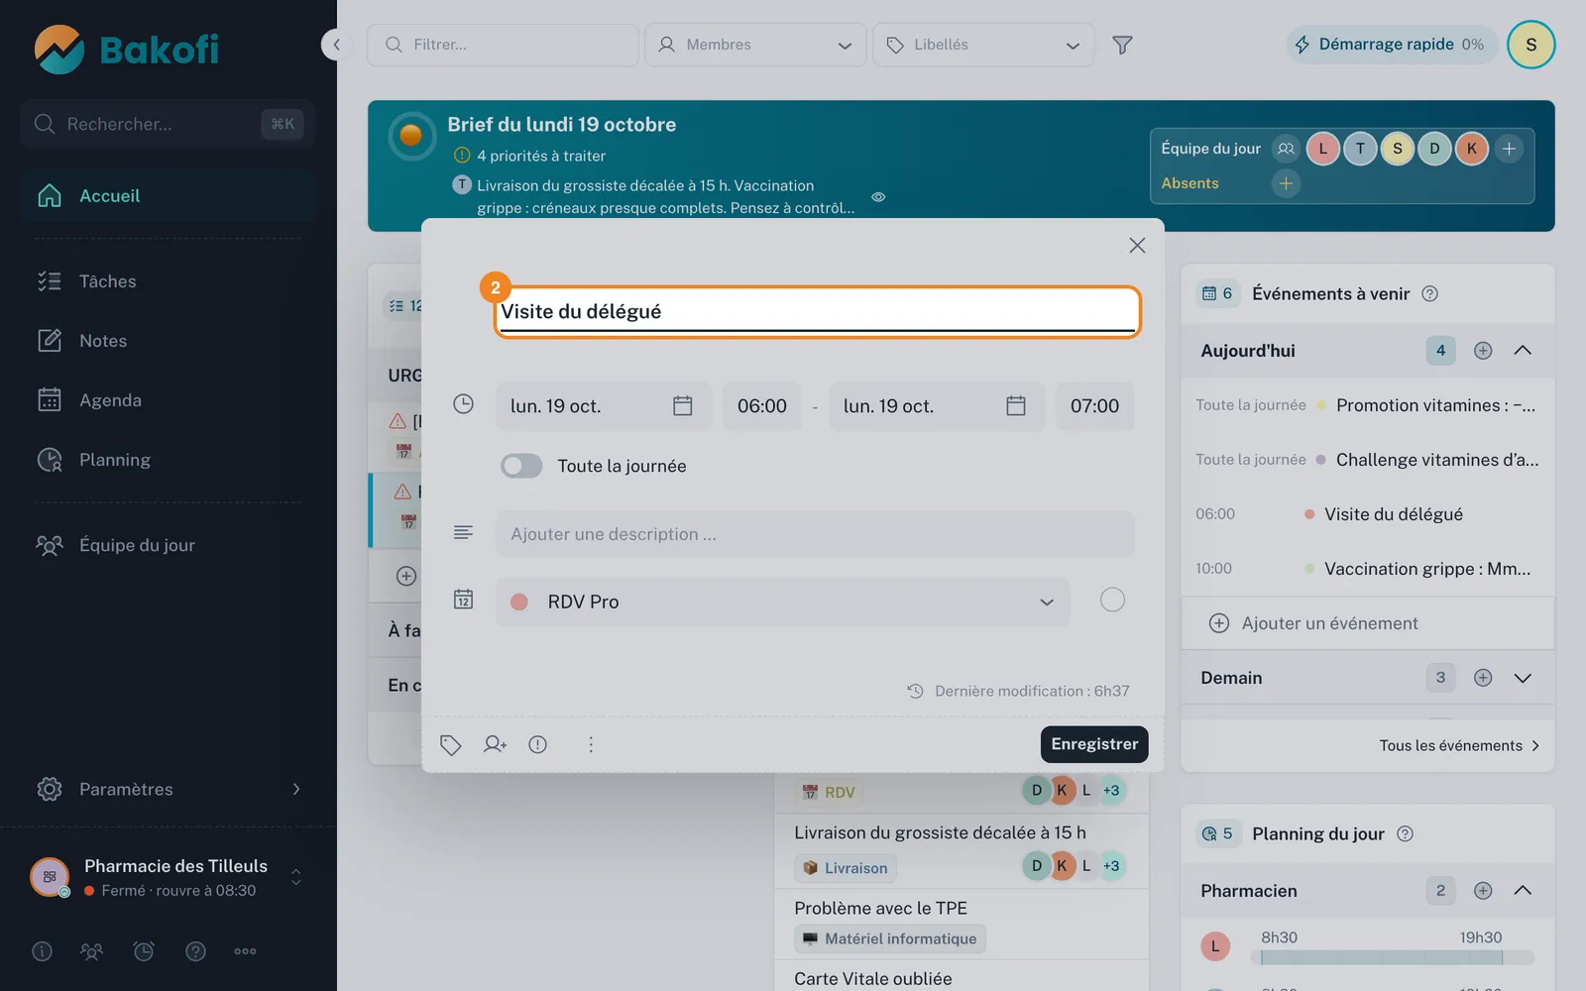Collapse the sidebar with the arrow button

point(336,45)
